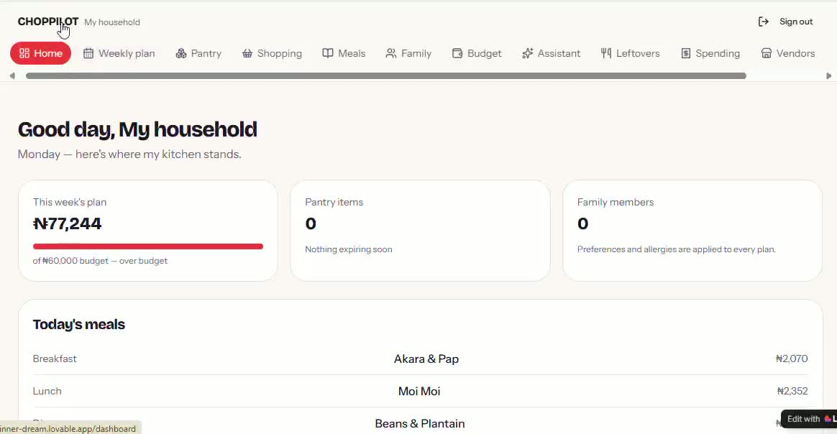Click the left arrow of nav scrollbar
Viewport: 837px width, 434px height.
coord(12,75)
